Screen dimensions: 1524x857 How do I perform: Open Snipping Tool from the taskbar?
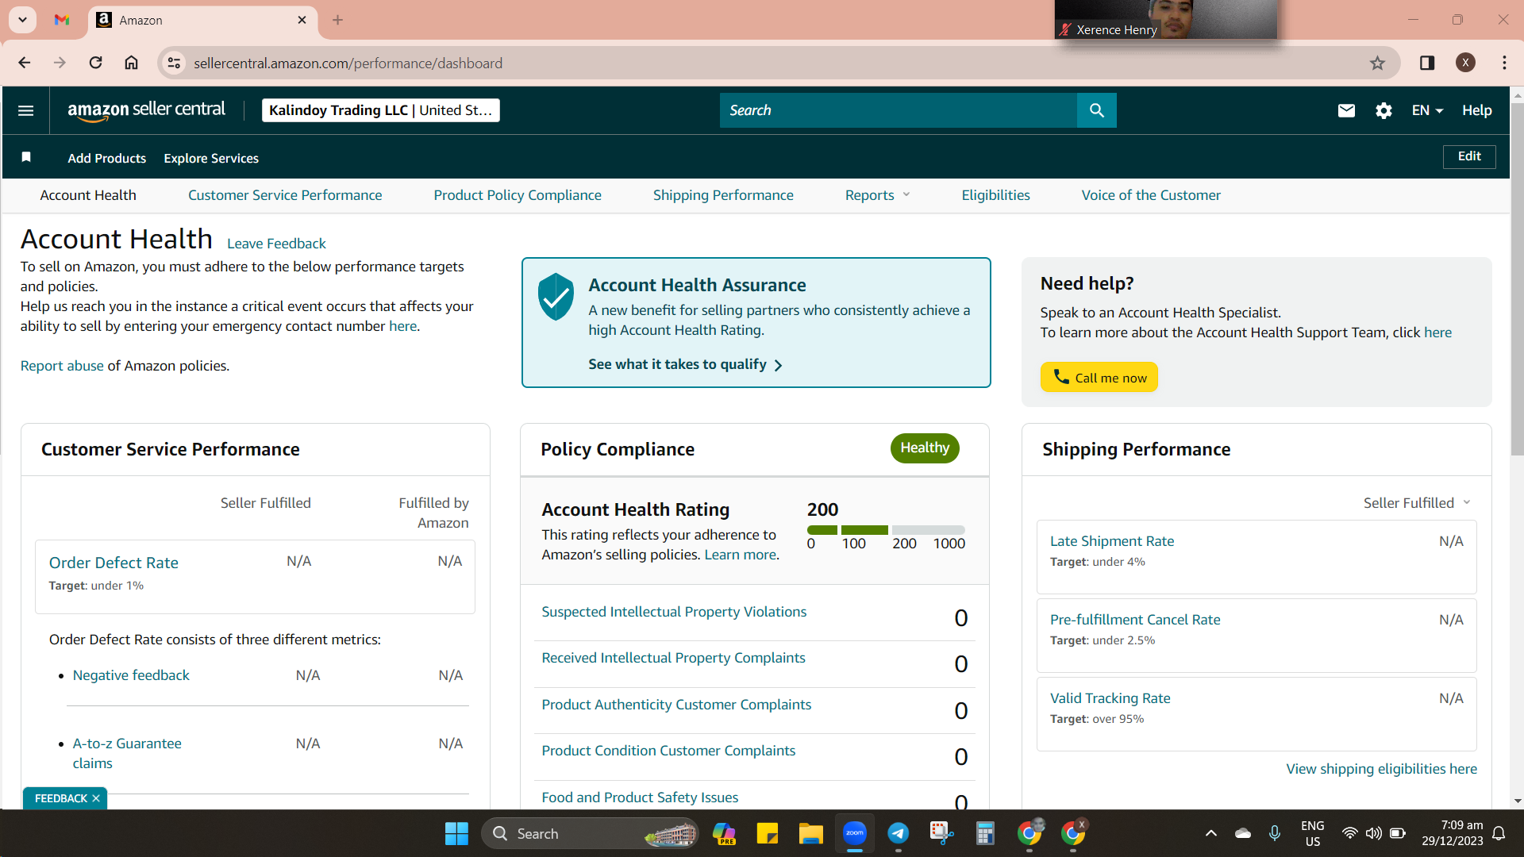pyautogui.click(x=941, y=833)
